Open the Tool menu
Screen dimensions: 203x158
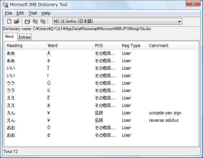(32, 13)
